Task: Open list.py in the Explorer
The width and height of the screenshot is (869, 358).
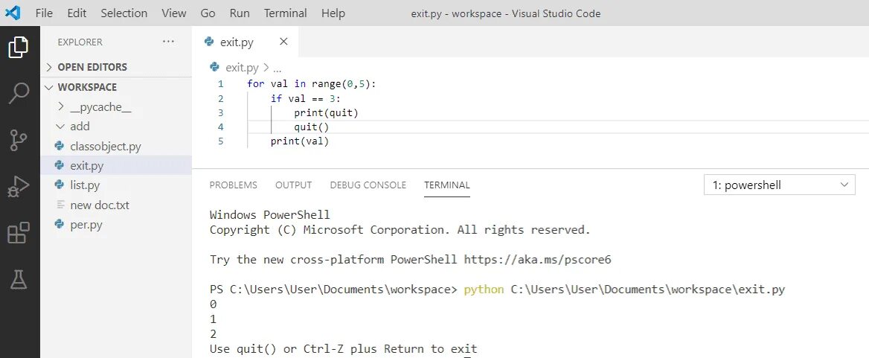Action: click(x=84, y=185)
